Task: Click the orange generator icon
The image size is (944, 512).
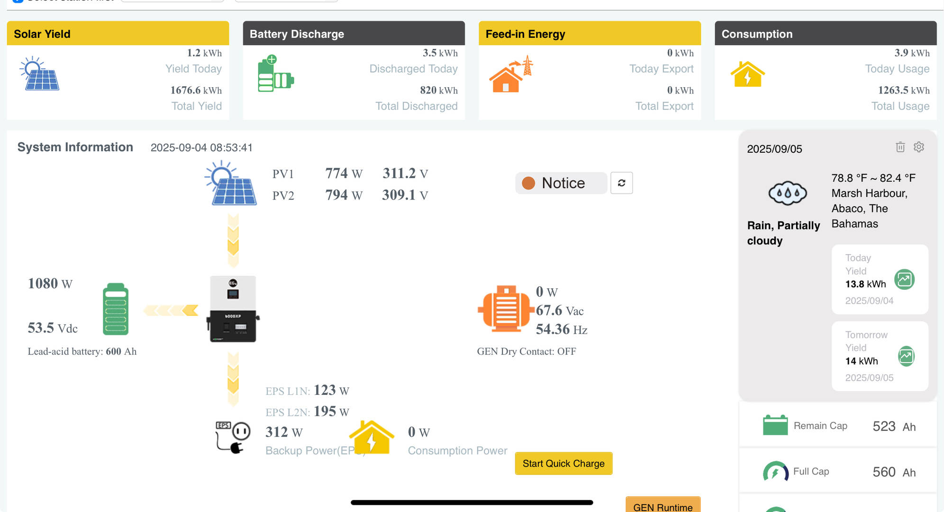Action: pyautogui.click(x=505, y=309)
